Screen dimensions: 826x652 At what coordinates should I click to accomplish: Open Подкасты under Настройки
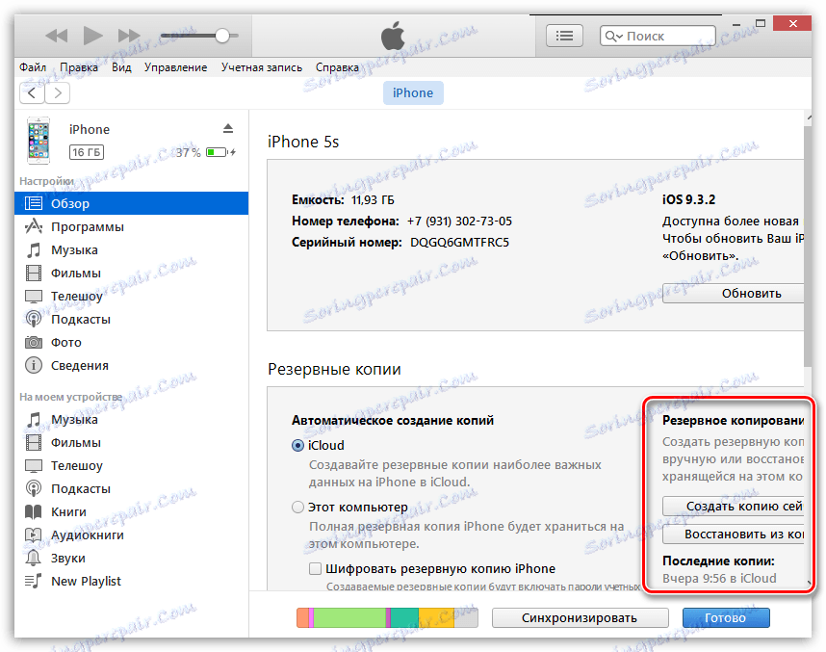(131, 320)
